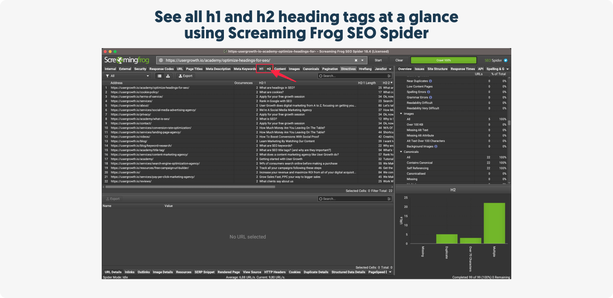The image size is (613, 298).
Task: Select row https://usergrowth.io/reviews/
Action: [x=248, y=181]
